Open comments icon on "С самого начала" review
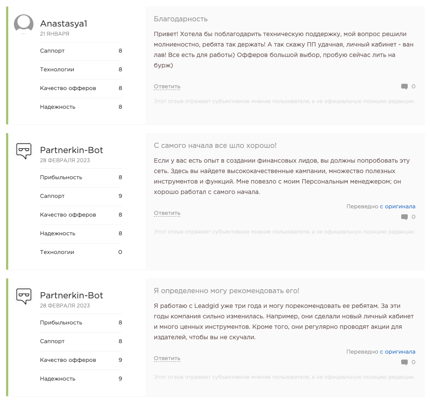429x401 pixels. click(404, 217)
